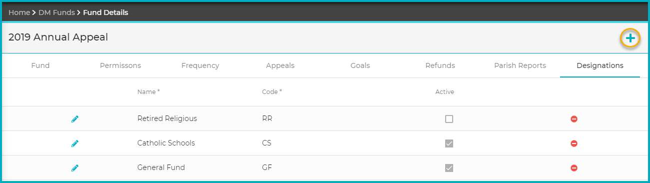Switch to the Refunds tab
650x183 pixels.
[440, 65]
